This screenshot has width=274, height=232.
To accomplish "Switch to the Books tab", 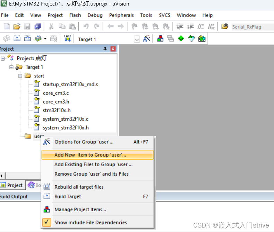I will pyautogui.click(x=34, y=185).
